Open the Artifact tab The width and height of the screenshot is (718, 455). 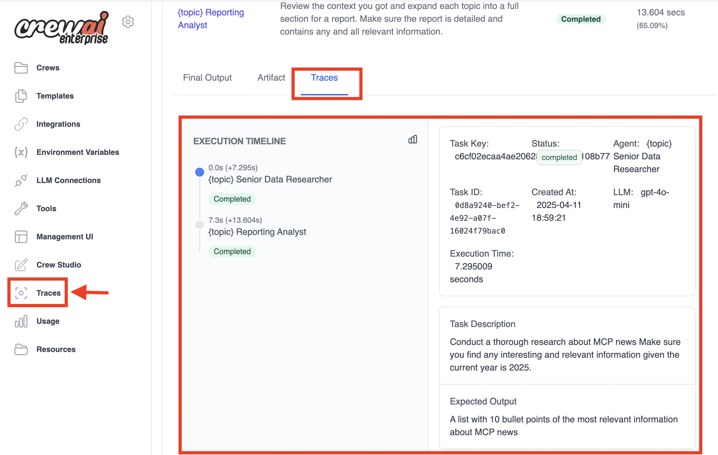click(271, 77)
